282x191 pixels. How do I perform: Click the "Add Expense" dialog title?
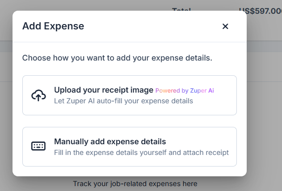(x=53, y=26)
